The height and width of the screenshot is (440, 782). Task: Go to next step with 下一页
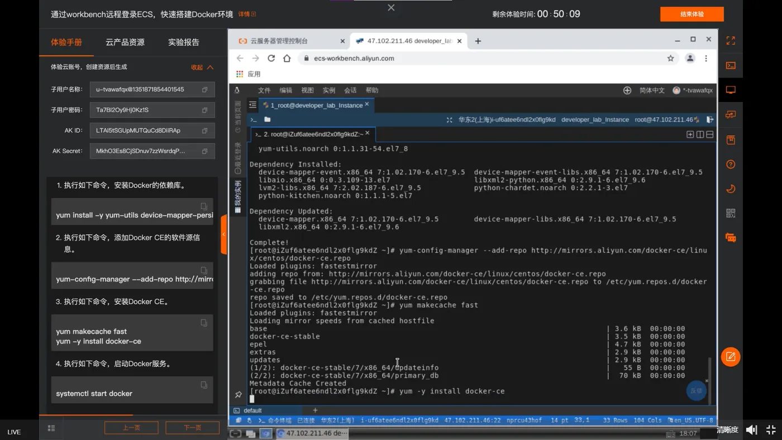click(x=192, y=428)
